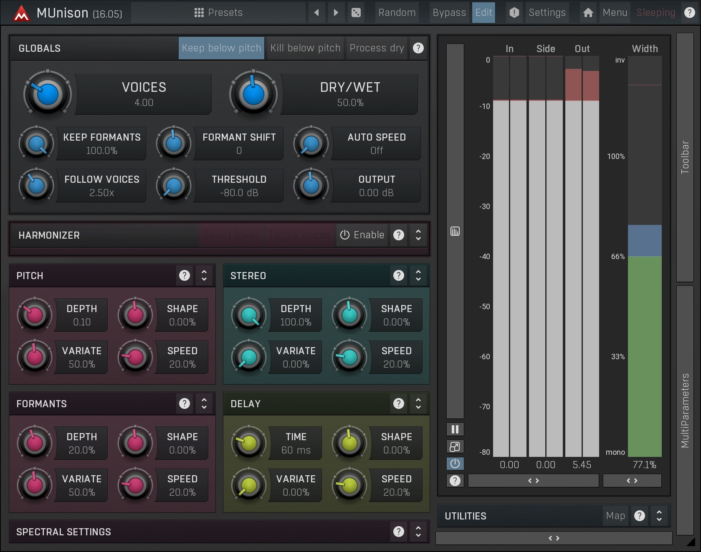Expand Spectral Settings arrows
701x552 pixels.
pyautogui.click(x=418, y=532)
